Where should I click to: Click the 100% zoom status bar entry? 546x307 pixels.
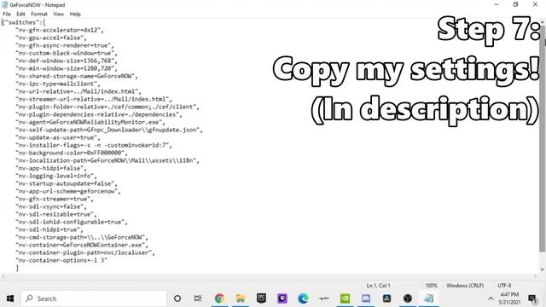coord(431,285)
